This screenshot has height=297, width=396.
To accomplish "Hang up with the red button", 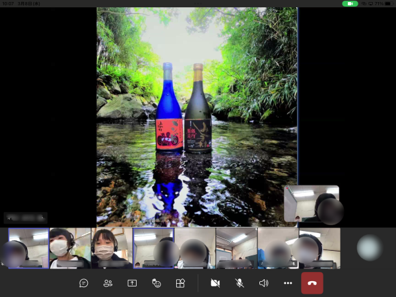I will point(312,283).
